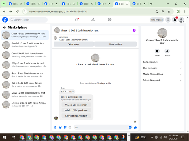189x141 pixels.
Task: Open the Cat conversation
Action: click(25, 85)
